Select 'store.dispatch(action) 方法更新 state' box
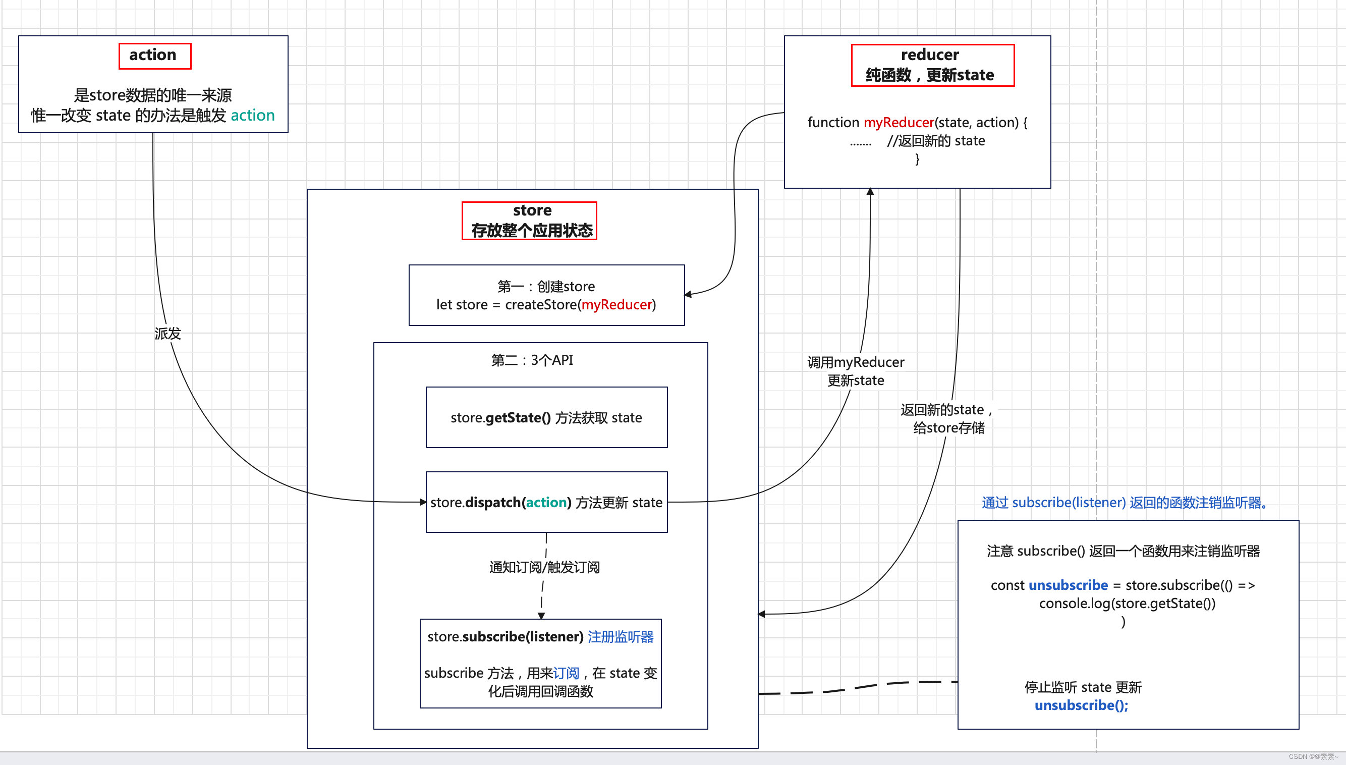 [547, 502]
